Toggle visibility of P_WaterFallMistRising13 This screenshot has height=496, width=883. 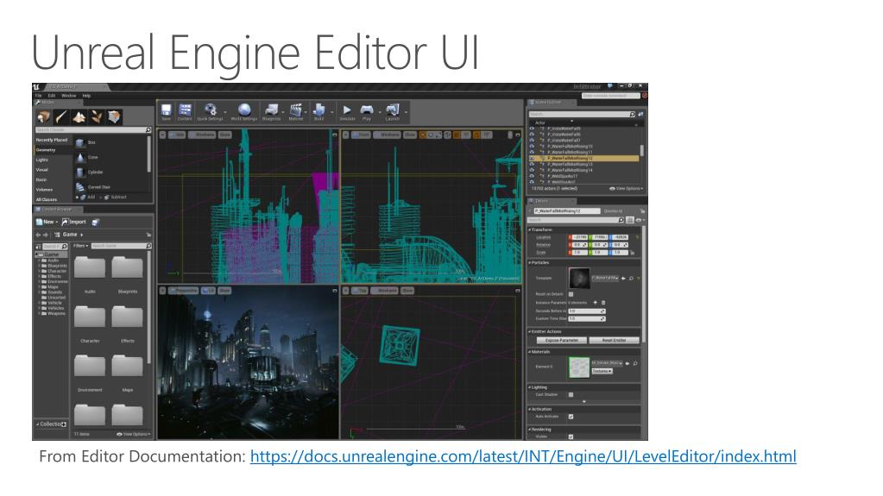pos(532,164)
